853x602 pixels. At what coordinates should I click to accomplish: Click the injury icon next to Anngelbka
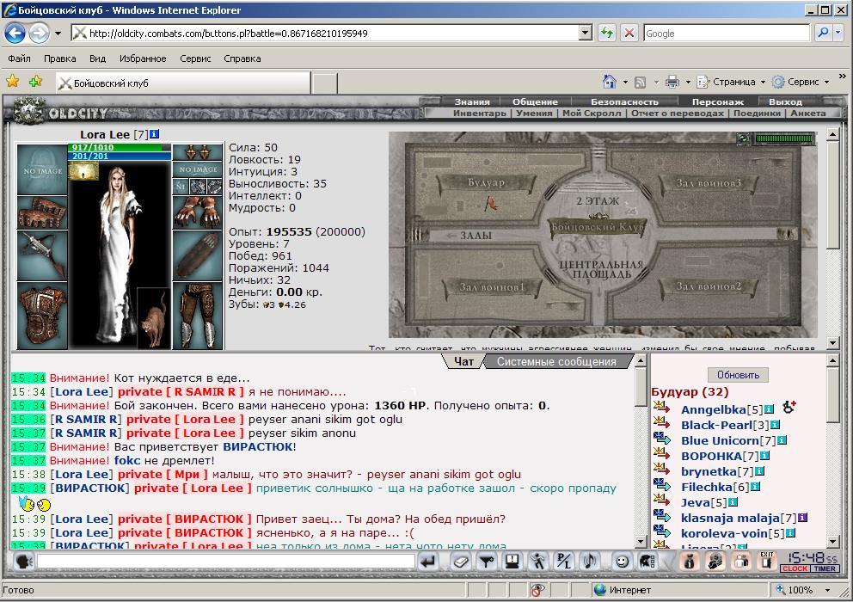point(789,407)
